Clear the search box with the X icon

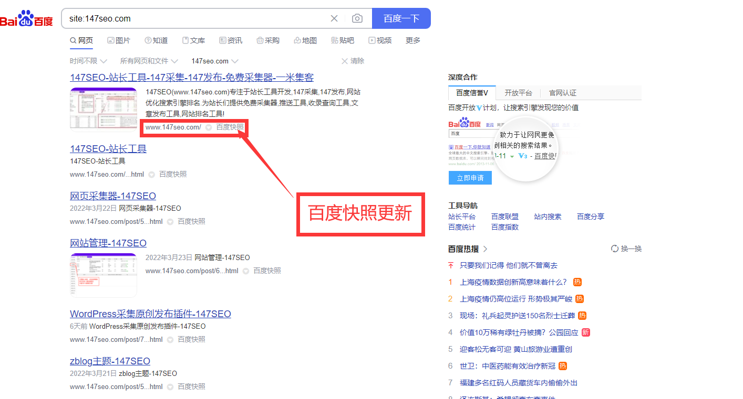tap(334, 18)
